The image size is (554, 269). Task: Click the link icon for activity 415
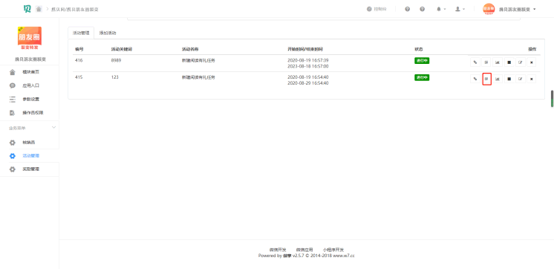(475, 79)
